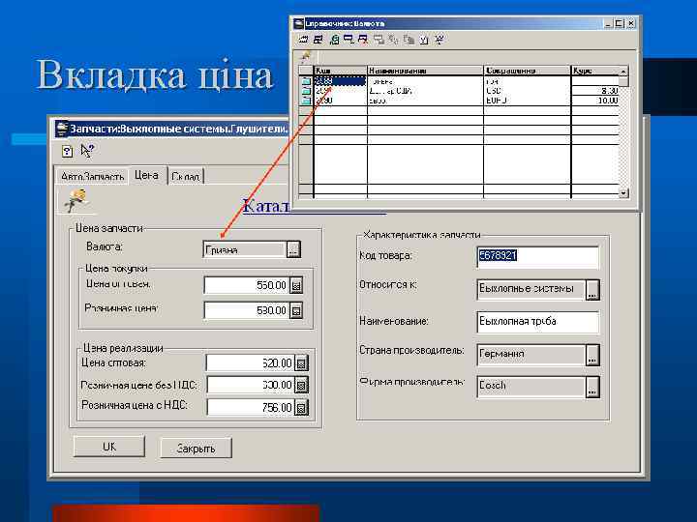
Task: Click row icon of the EURO currency entry
Action: tap(306, 101)
